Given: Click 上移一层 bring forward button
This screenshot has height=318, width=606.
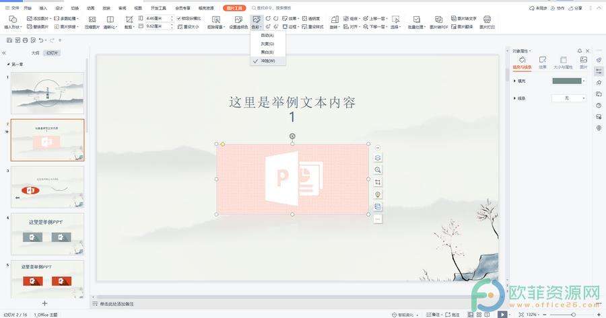Looking at the screenshot, I should (375, 19).
